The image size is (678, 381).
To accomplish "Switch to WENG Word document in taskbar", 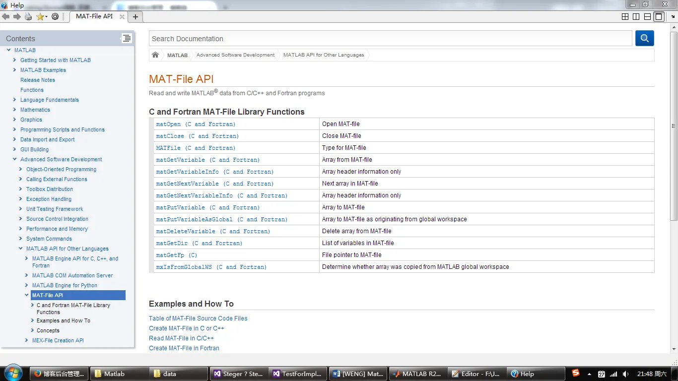I will point(357,374).
